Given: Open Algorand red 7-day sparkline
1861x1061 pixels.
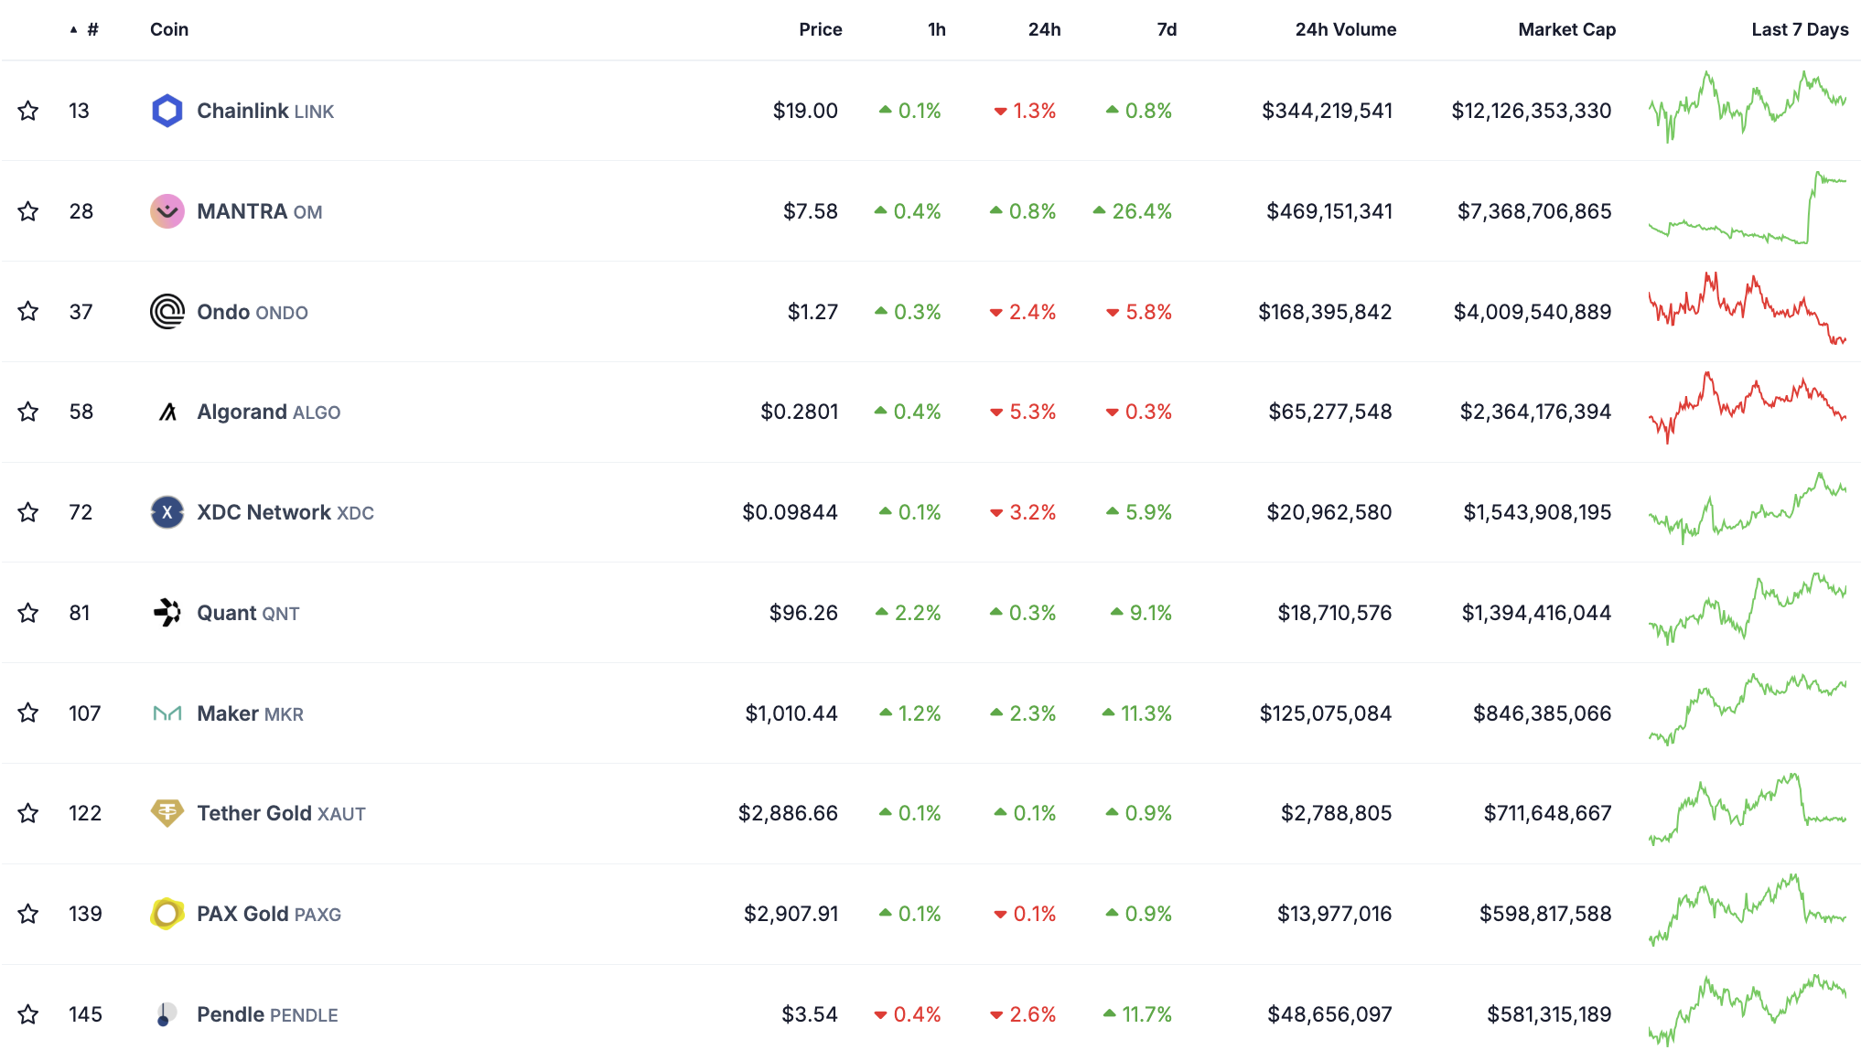Looking at the screenshot, I should [x=1748, y=408].
